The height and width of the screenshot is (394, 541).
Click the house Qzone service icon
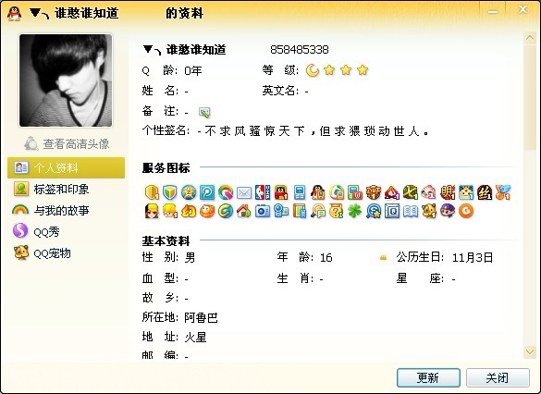[x=243, y=211]
